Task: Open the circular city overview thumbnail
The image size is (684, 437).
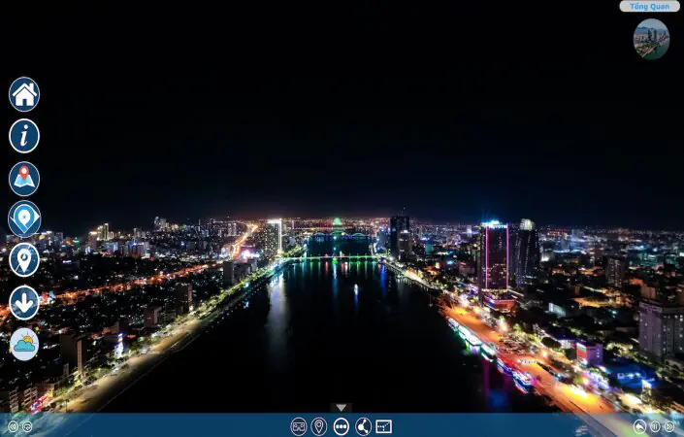Action: pyautogui.click(x=651, y=39)
